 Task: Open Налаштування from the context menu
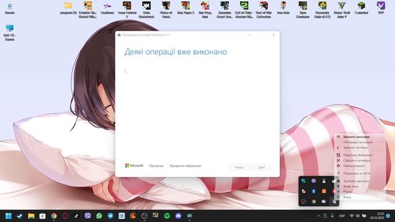coord(360,166)
